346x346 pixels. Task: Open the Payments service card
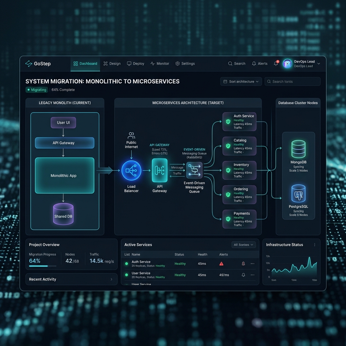point(240,219)
